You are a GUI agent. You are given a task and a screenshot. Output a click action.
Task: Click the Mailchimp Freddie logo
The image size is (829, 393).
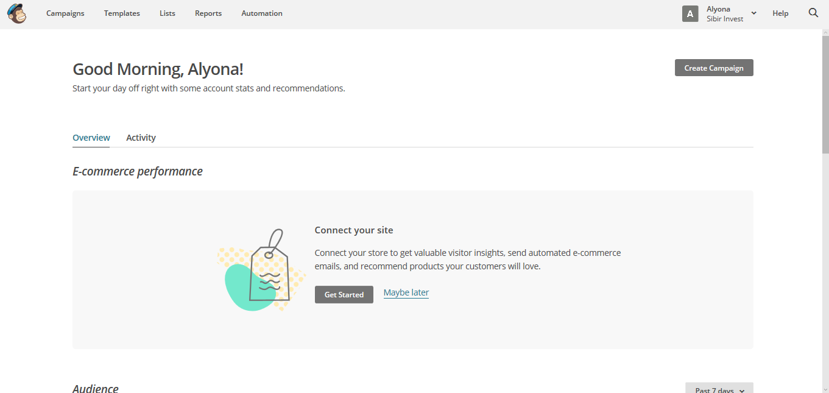pyautogui.click(x=16, y=13)
